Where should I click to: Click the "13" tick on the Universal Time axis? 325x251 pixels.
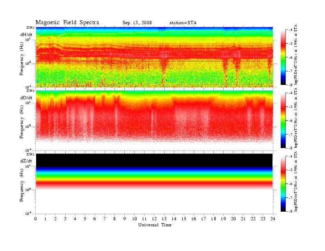pyautogui.click(x=164, y=219)
